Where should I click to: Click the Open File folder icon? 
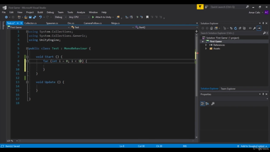(26, 17)
